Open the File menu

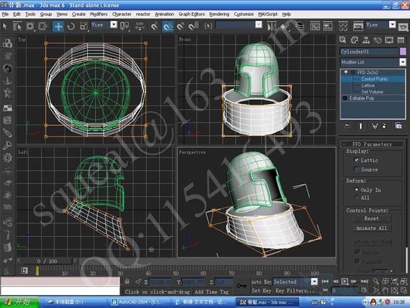point(5,14)
